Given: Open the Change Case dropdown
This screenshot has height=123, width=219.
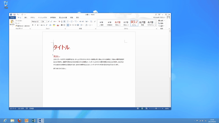Looking at the screenshot, I should 55,22.
